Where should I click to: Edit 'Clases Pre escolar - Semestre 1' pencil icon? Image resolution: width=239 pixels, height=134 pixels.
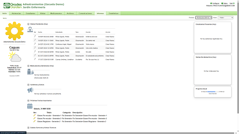pos(34,115)
